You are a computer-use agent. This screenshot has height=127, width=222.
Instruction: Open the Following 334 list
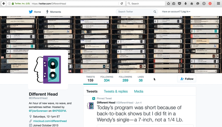coord(107,79)
